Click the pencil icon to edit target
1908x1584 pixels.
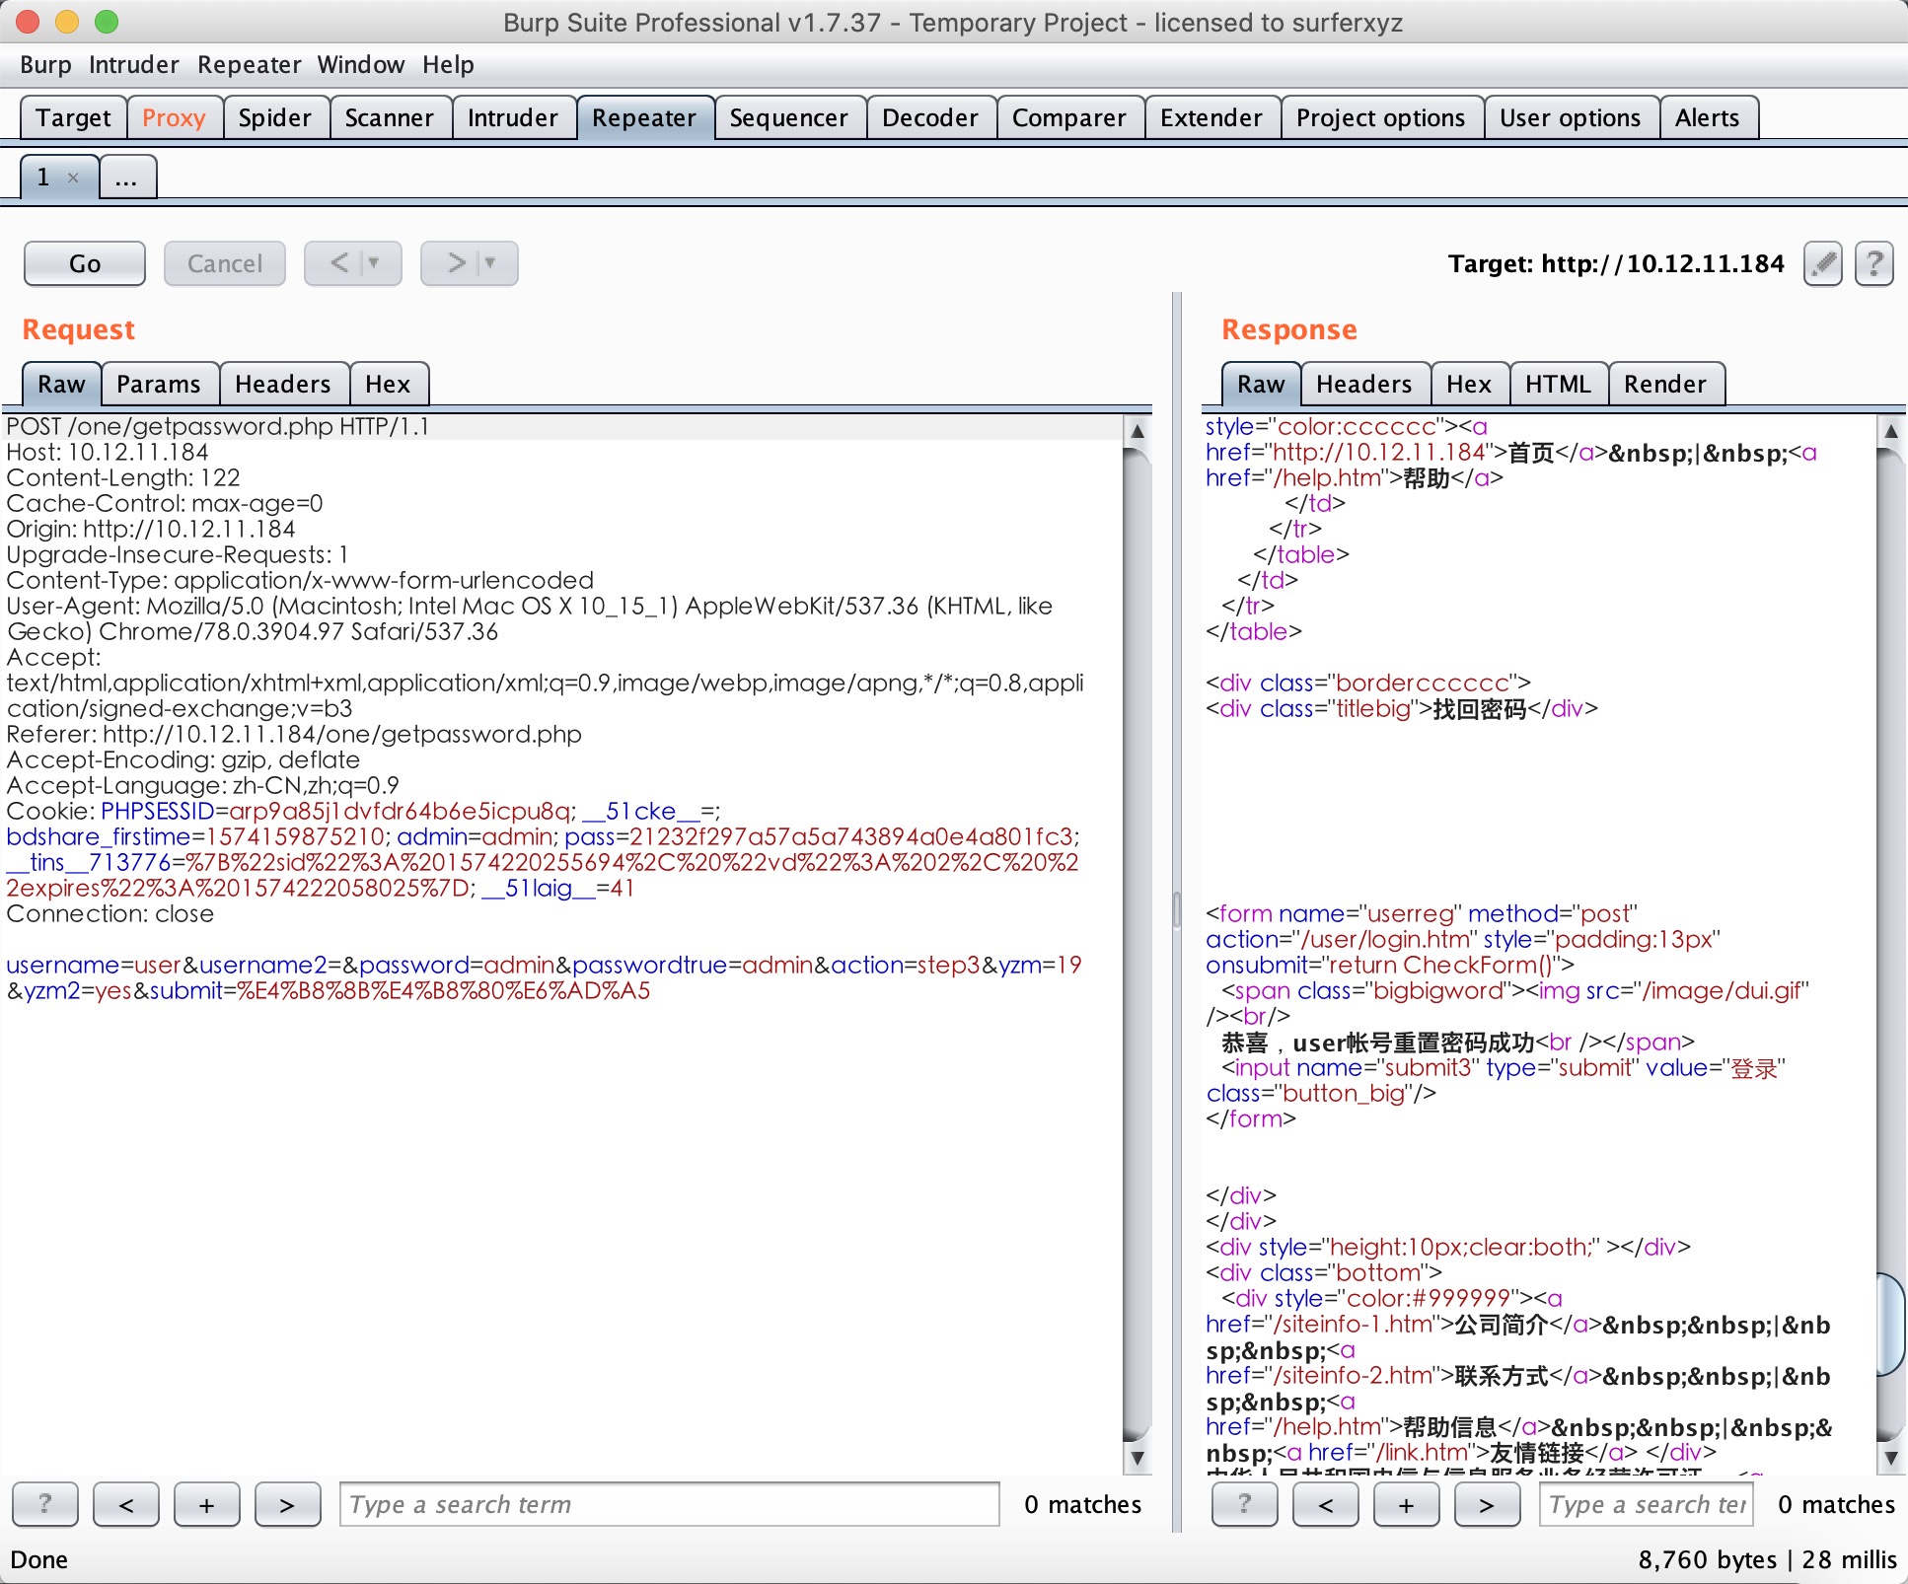[x=1823, y=264]
